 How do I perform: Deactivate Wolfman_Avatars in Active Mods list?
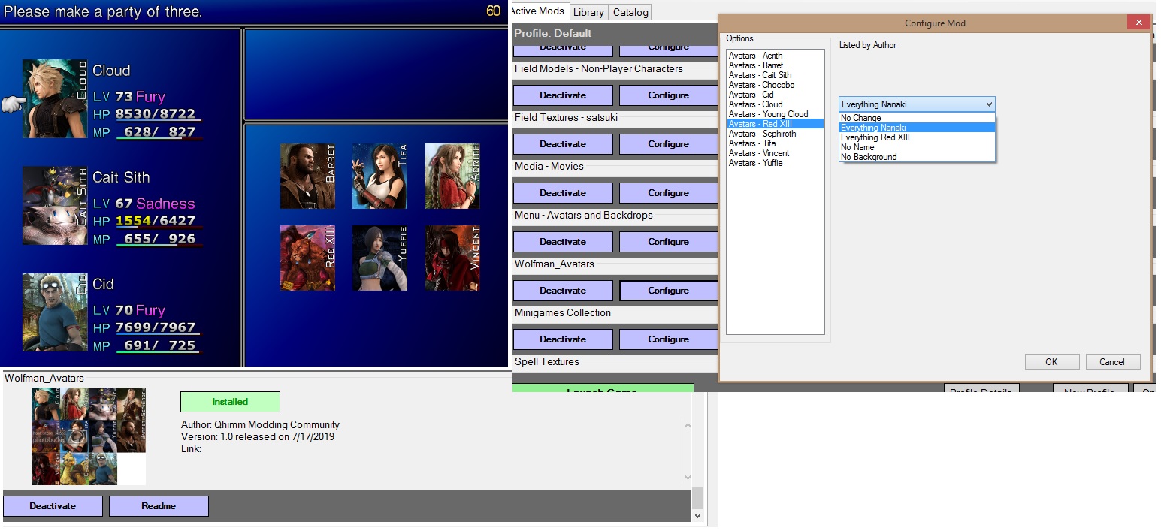click(563, 291)
